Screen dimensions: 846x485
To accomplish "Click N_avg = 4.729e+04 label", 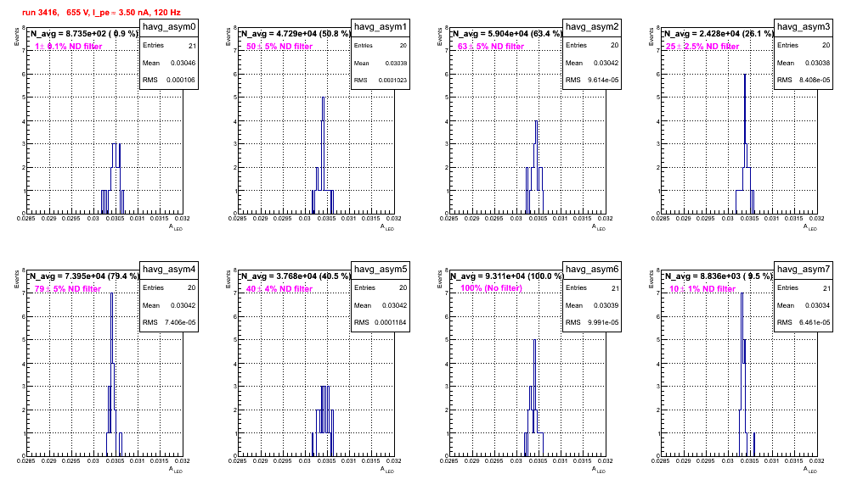I will (296, 33).
